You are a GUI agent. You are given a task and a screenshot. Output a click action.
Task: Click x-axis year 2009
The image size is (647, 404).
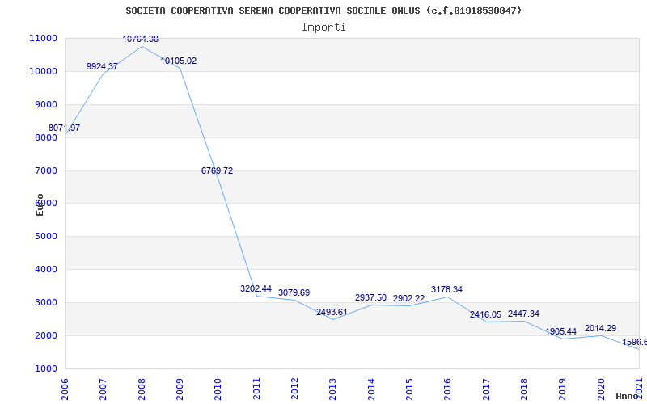pyautogui.click(x=180, y=389)
